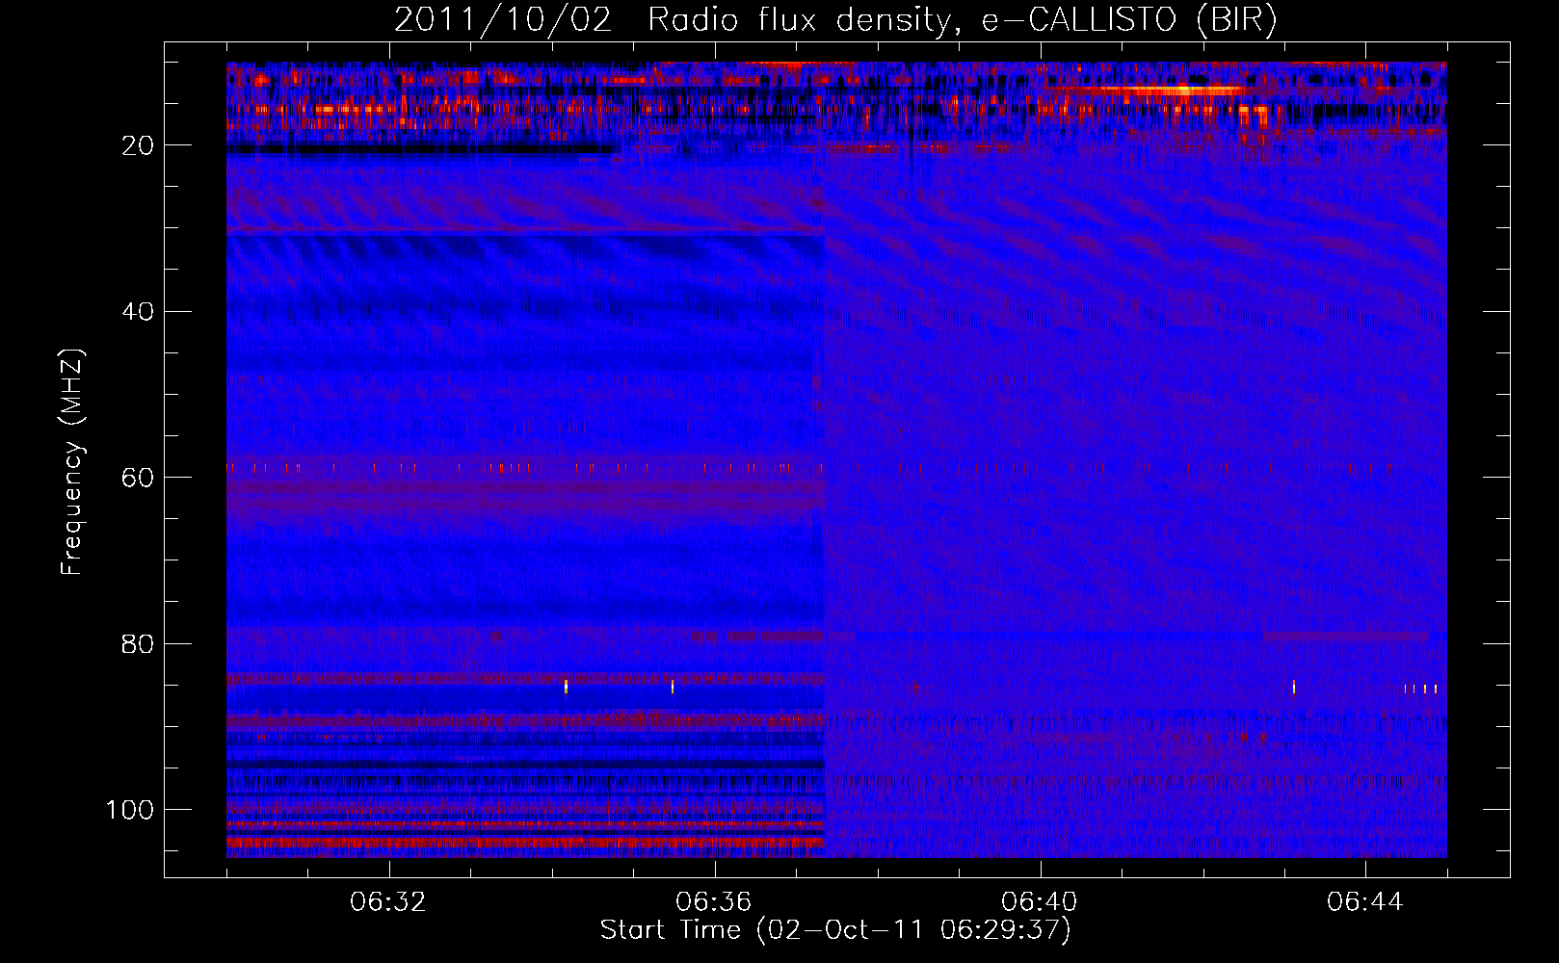The height and width of the screenshot is (963, 1559).
Task: Click the 20 MHz tick label
Action: (x=138, y=146)
